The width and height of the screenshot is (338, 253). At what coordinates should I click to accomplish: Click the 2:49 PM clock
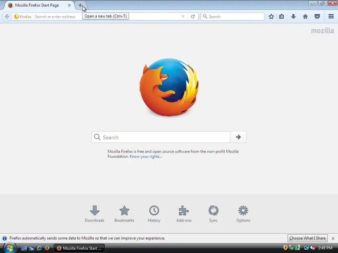coord(325,248)
